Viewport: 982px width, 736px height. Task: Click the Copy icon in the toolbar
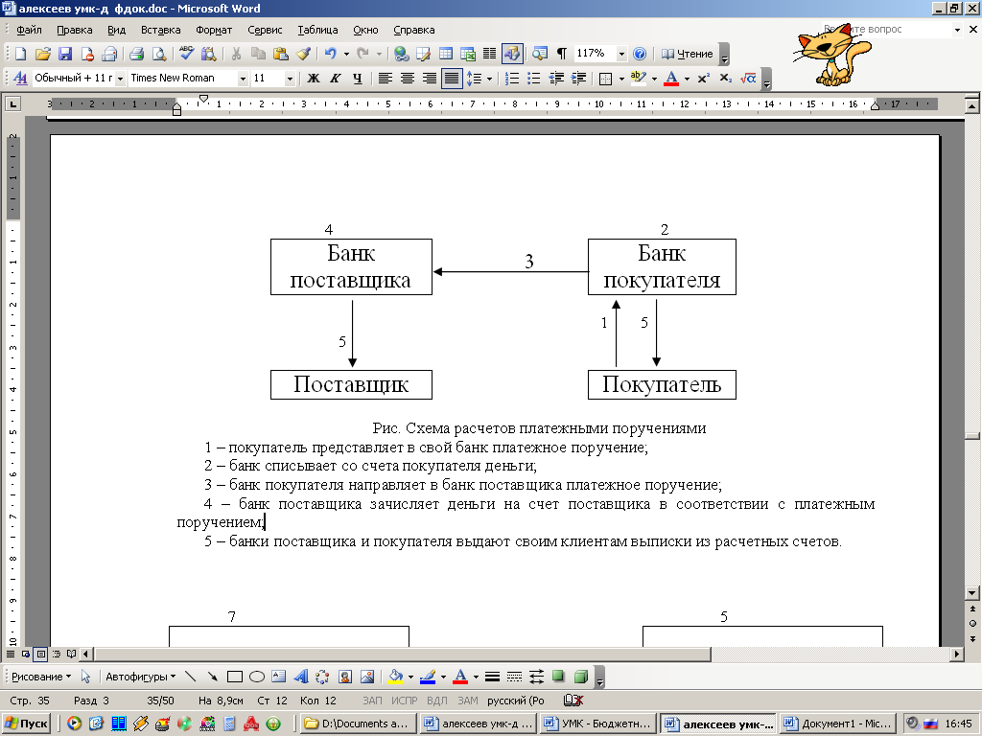click(258, 54)
